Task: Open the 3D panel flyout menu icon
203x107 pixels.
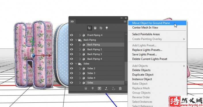Action: click(125, 22)
